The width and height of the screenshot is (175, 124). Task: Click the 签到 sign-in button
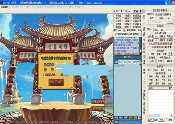(139, 30)
